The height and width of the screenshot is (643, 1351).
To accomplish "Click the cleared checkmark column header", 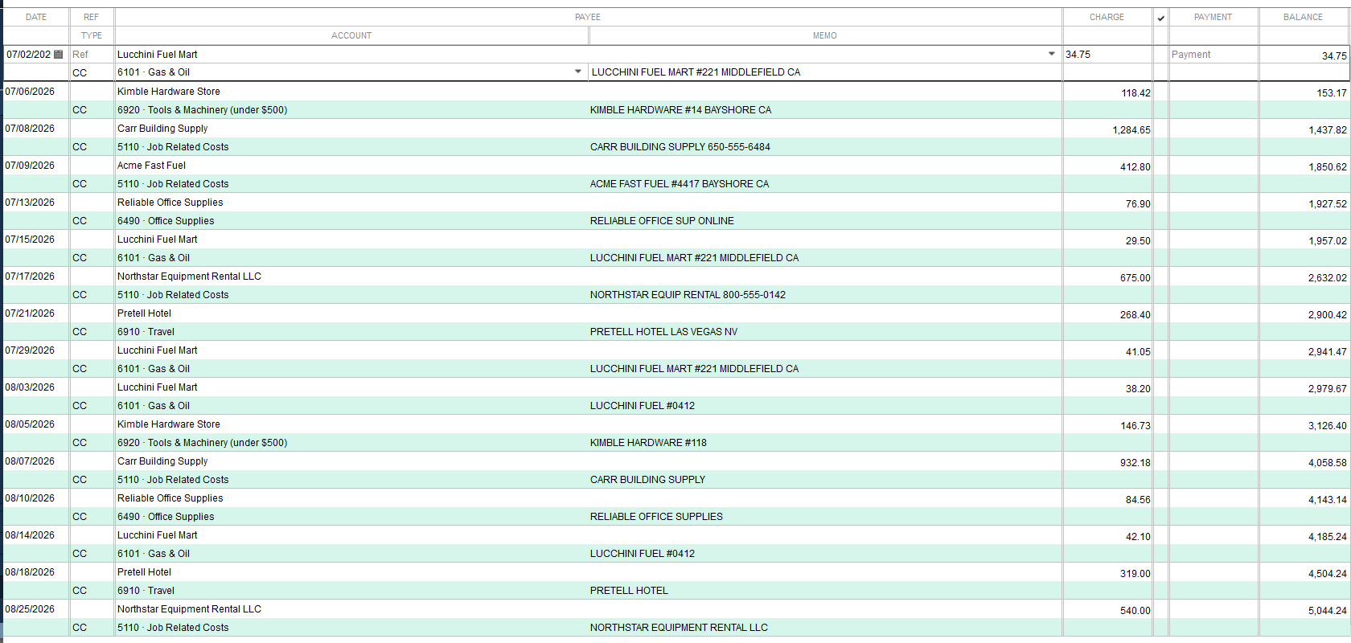I will pos(1160,18).
